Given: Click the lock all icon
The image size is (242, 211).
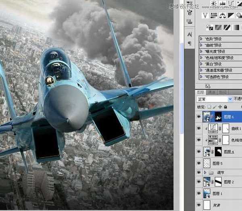Looking at the screenshot, I should [x=225, y=107].
